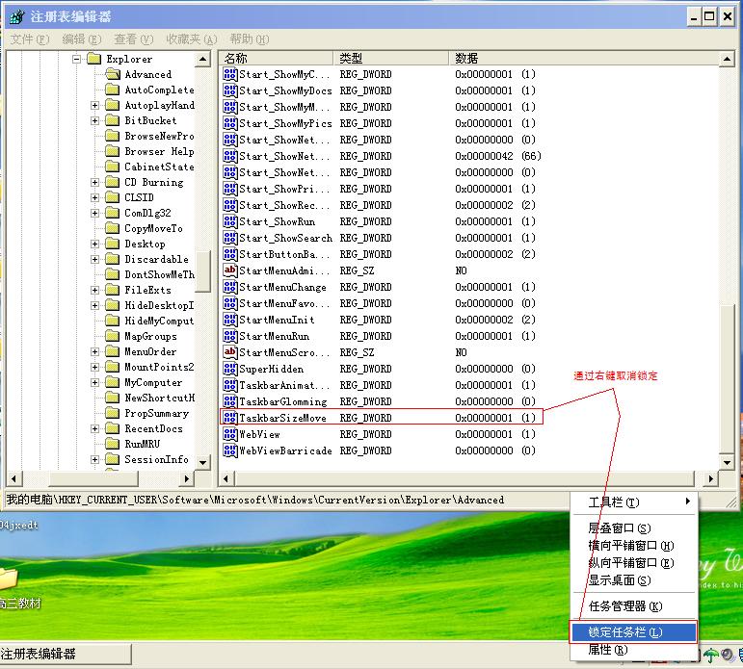Screen dimensions: 743x669
Task: Click the PropSummary folder icon
Action: click(113, 413)
